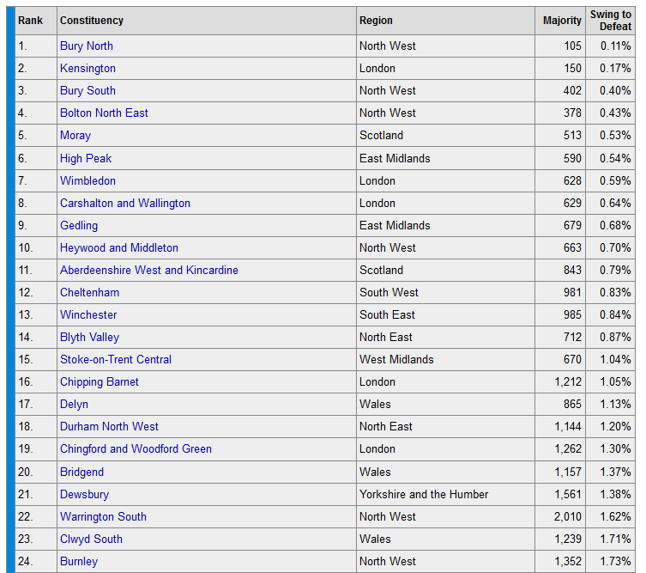This screenshot has height=573, width=646.
Task: Open the Stoke-on-Trent Central link
Action: pyautogui.click(x=116, y=359)
